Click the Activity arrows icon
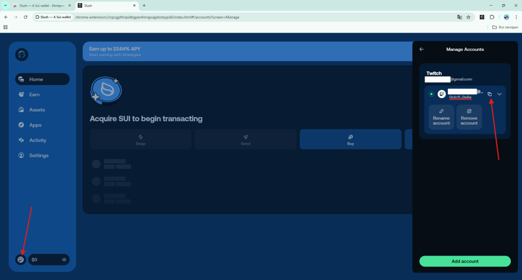 (x=21, y=141)
